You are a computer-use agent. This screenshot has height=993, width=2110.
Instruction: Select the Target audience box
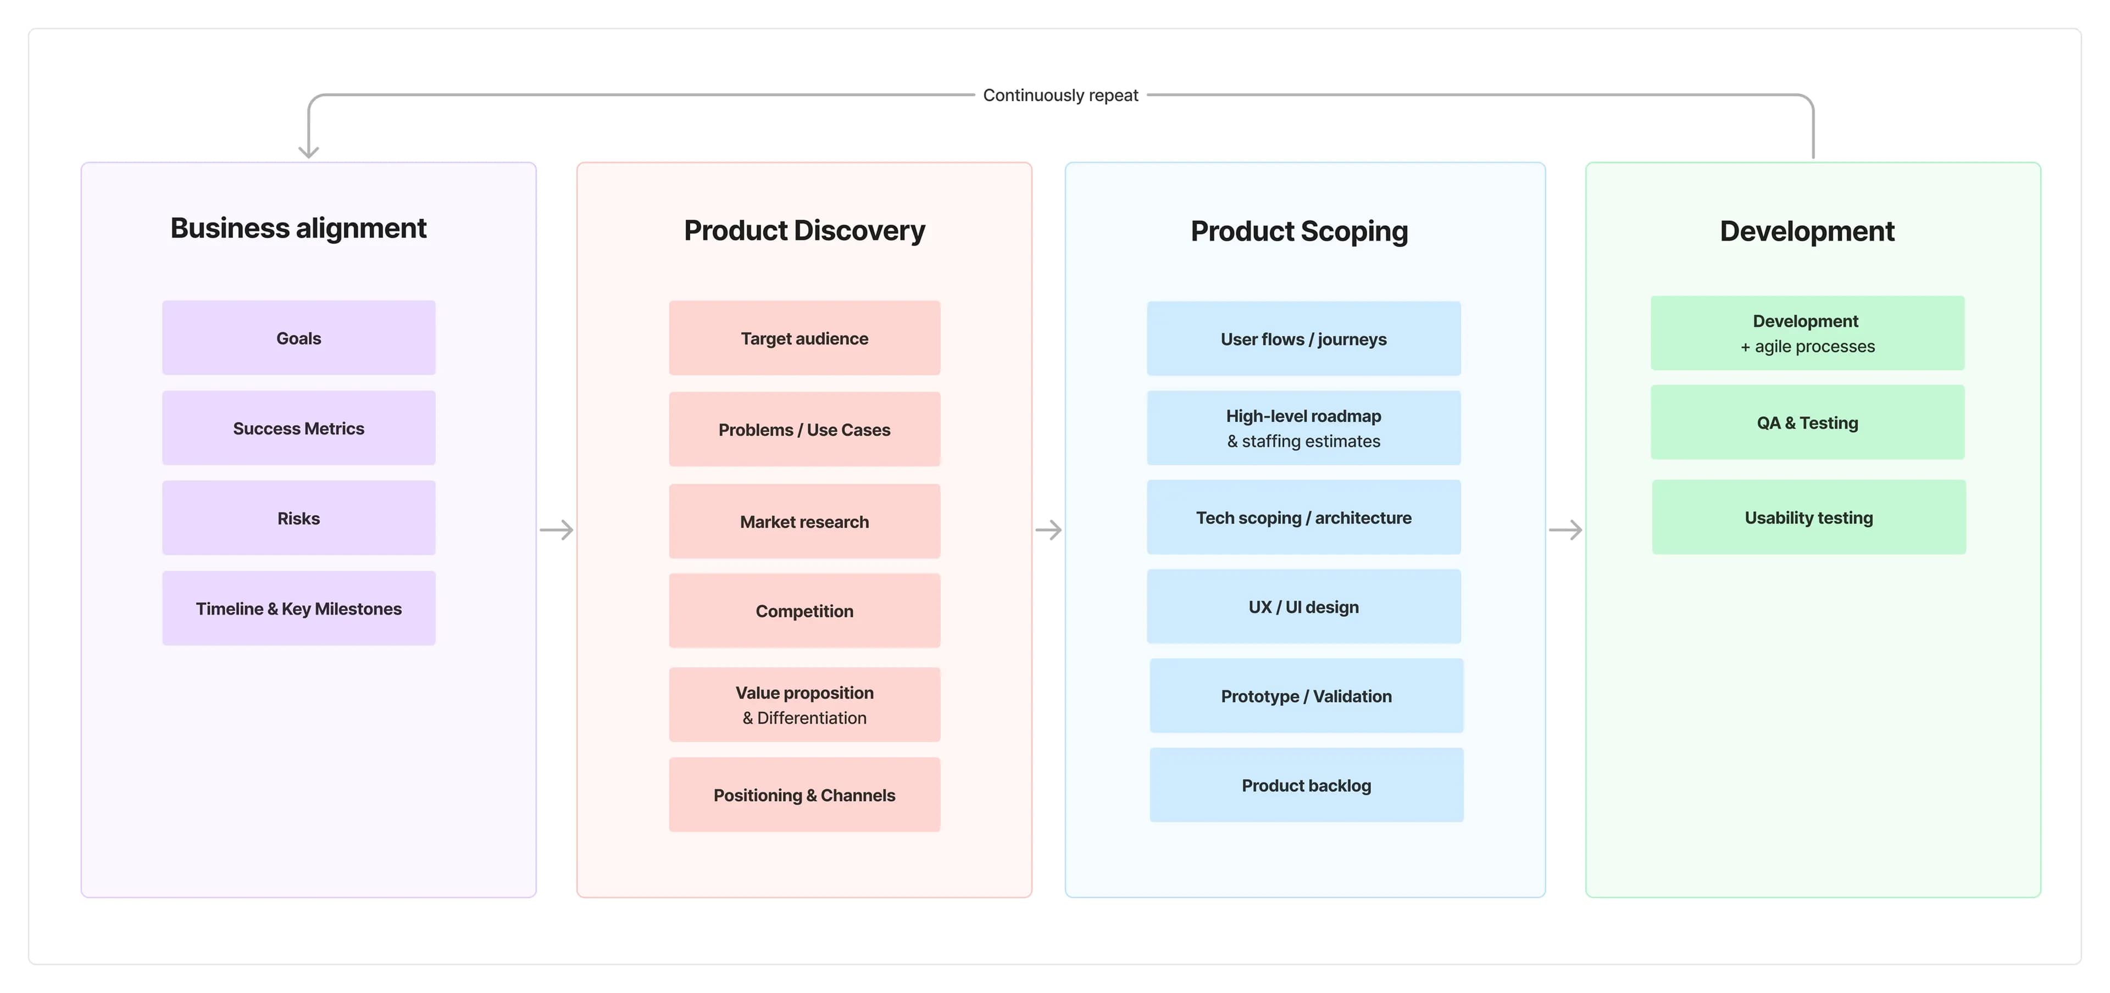[804, 337]
